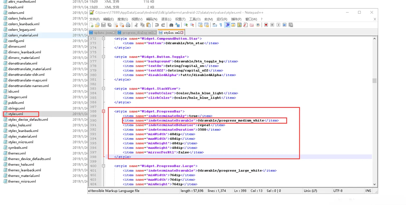Click the New file toolbar icon
This screenshot has height=205, width=406.
tap(91, 25)
